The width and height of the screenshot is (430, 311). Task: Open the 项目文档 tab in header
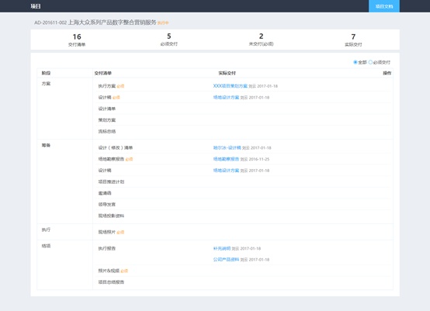coord(384,6)
